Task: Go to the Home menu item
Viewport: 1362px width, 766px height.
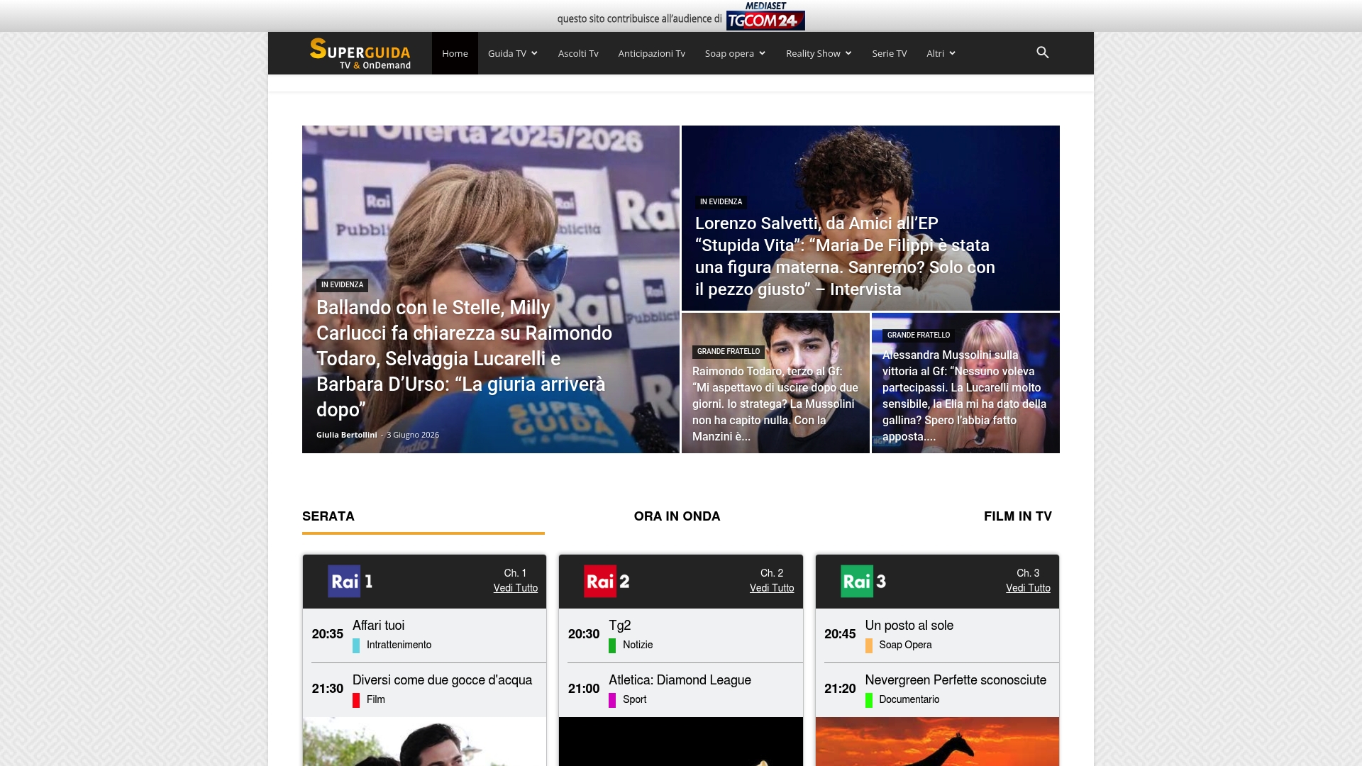Action: tap(455, 53)
